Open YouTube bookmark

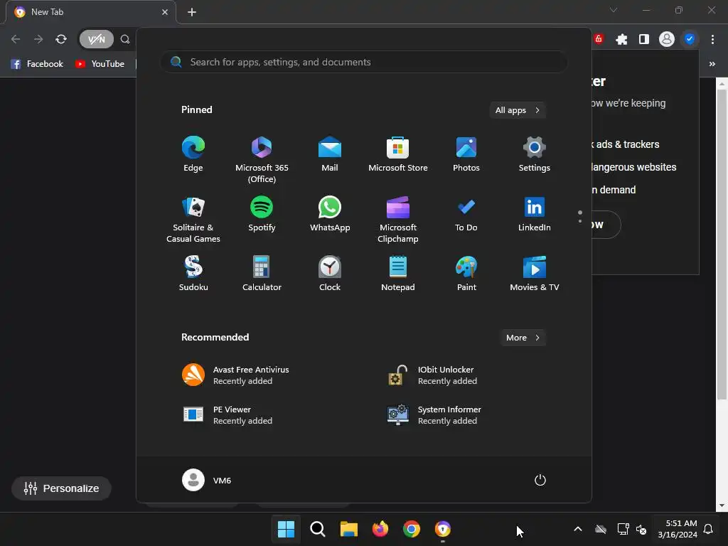click(x=100, y=64)
